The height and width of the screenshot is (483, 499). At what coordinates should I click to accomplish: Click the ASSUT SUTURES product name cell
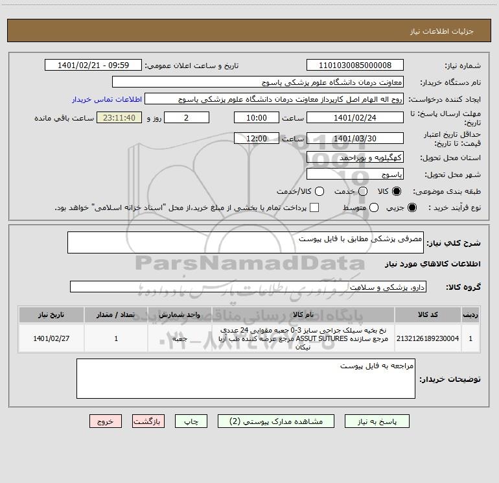(x=303, y=338)
